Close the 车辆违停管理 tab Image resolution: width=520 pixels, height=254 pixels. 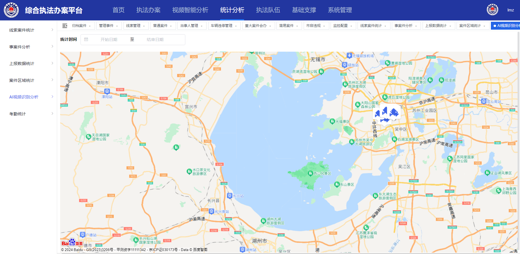pyautogui.click(x=236, y=26)
